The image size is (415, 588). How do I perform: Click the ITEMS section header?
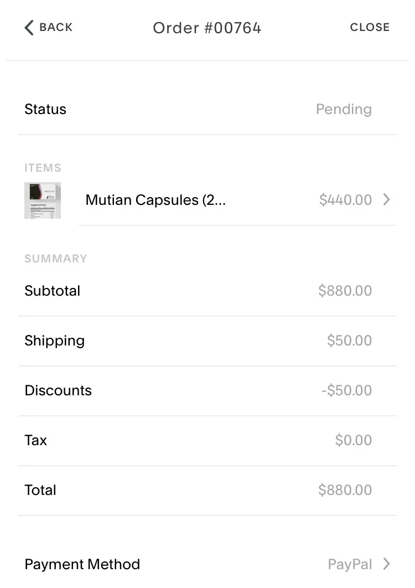43,168
